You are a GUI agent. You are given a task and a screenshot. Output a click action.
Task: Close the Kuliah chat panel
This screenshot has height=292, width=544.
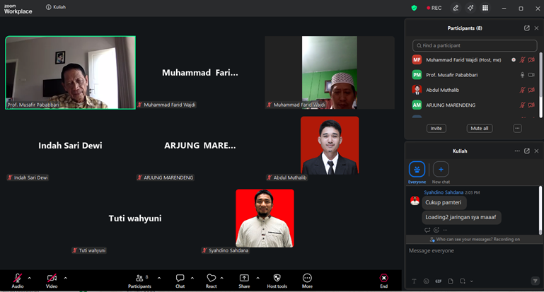point(536,151)
